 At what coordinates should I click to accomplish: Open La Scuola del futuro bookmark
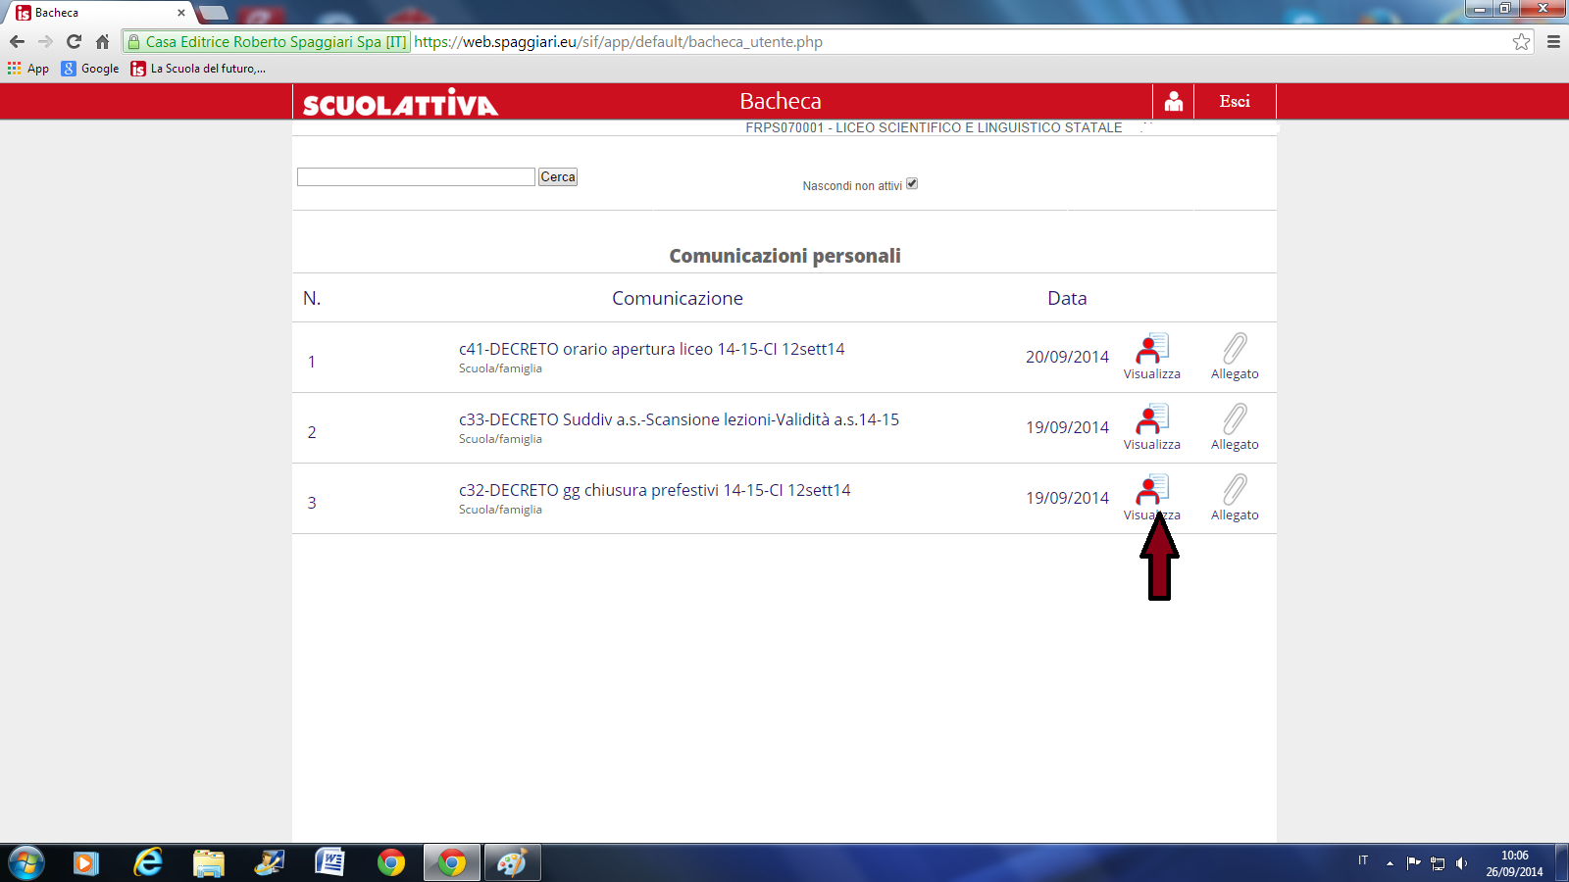point(199,69)
